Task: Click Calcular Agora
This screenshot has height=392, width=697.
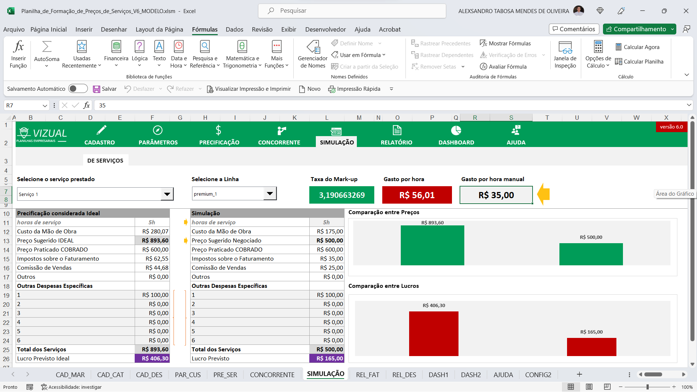Action: click(x=637, y=47)
